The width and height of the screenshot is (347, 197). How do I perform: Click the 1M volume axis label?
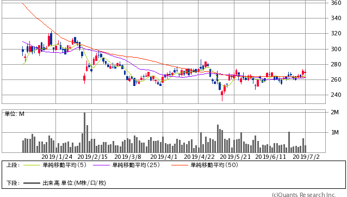tap(335, 132)
